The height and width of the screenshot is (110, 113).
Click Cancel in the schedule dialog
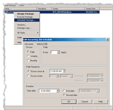click(84, 102)
